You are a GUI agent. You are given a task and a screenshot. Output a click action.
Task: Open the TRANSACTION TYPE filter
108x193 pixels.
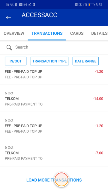(49, 61)
